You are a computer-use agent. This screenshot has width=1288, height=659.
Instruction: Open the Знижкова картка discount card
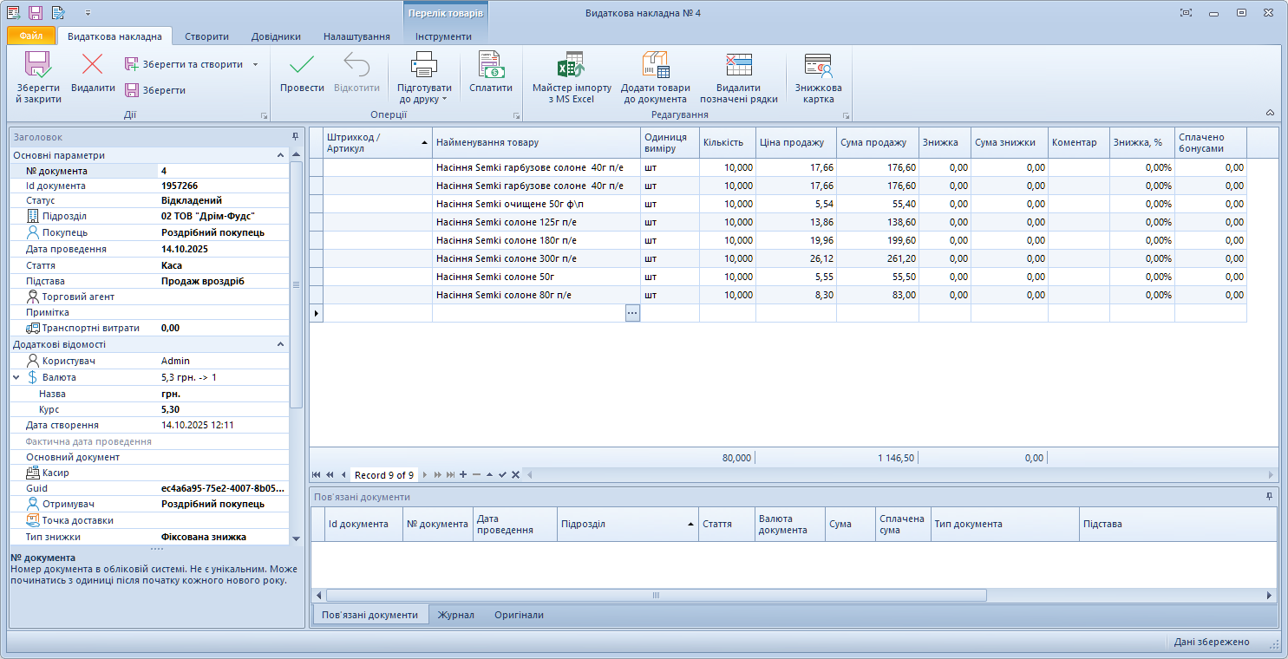click(x=818, y=66)
